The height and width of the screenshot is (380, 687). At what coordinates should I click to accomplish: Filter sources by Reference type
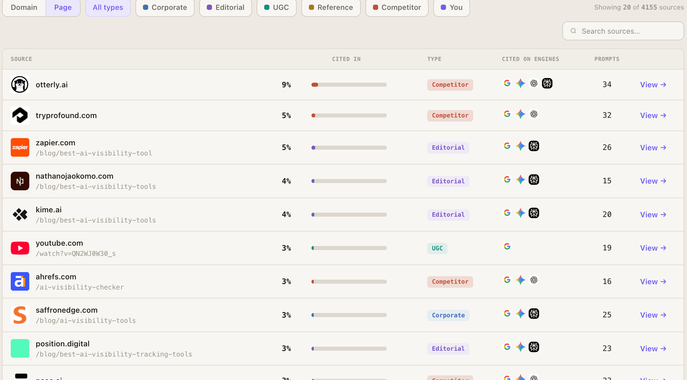pos(331,8)
